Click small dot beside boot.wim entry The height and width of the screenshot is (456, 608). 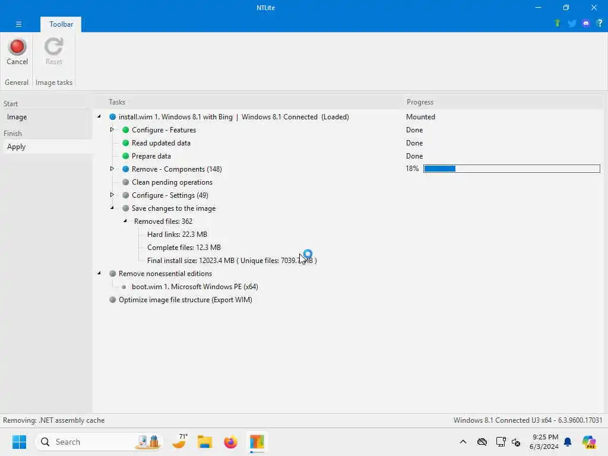tap(123, 287)
